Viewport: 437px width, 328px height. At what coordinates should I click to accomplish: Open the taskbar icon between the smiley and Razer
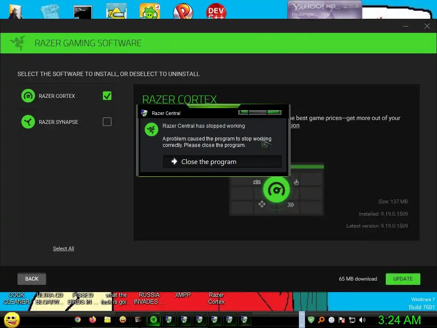(x=138, y=319)
